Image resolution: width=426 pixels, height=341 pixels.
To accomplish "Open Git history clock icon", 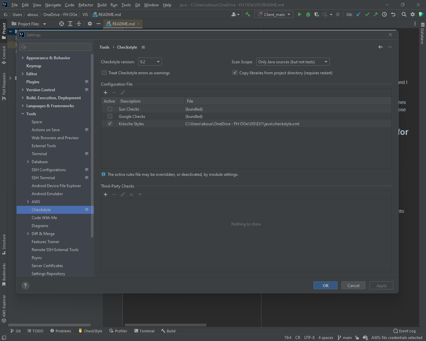I will coord(384,14).
